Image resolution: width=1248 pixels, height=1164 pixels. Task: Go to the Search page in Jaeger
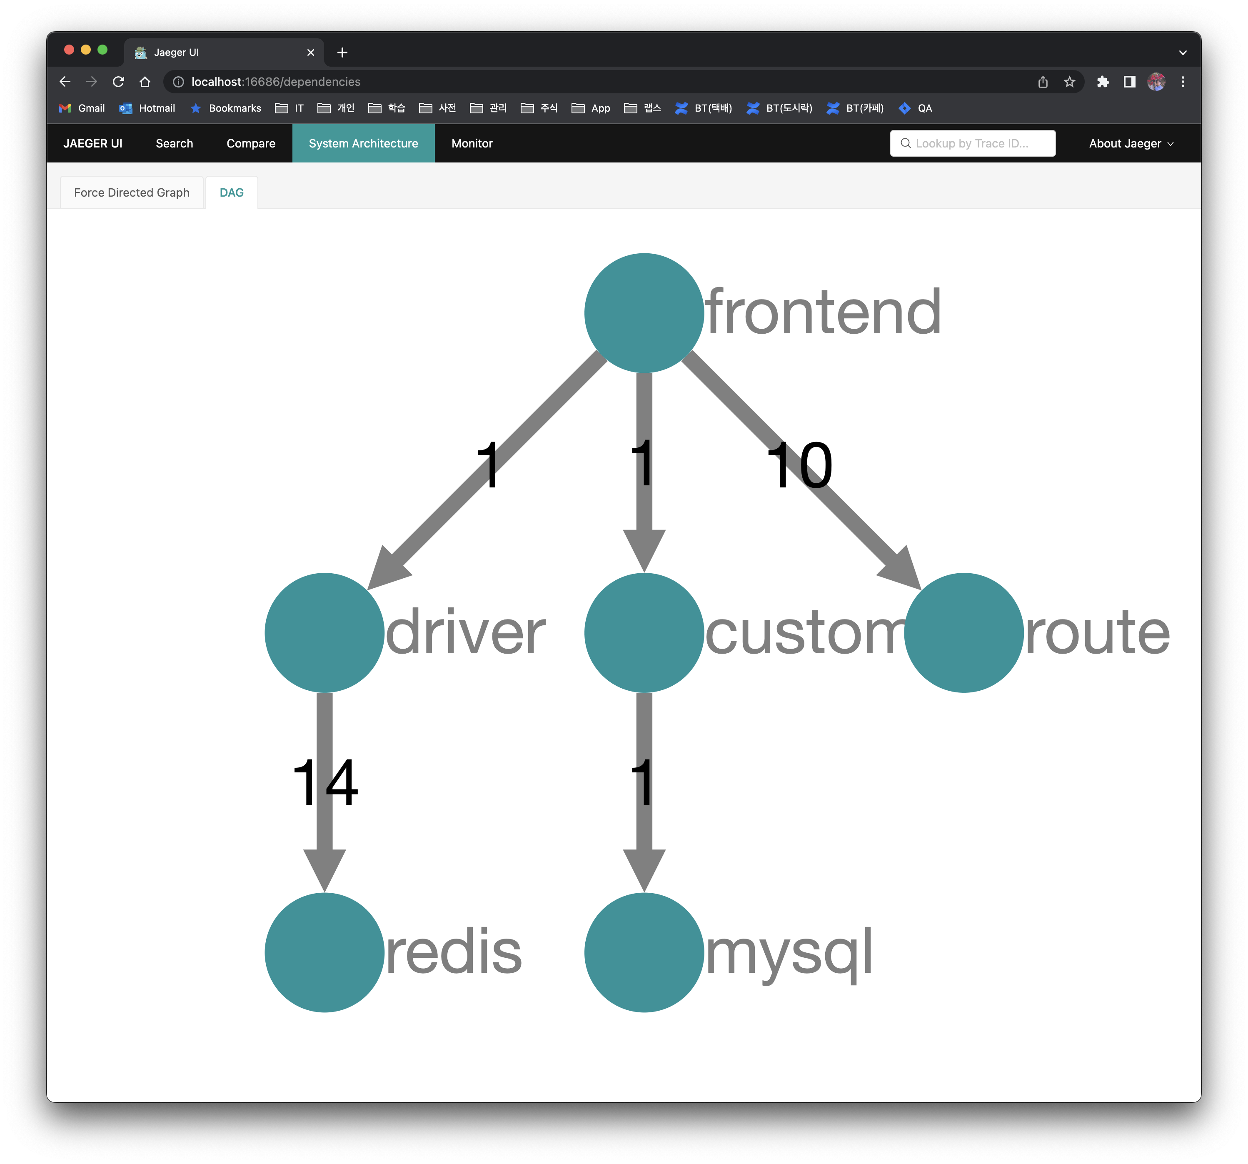tap(174, 143)
